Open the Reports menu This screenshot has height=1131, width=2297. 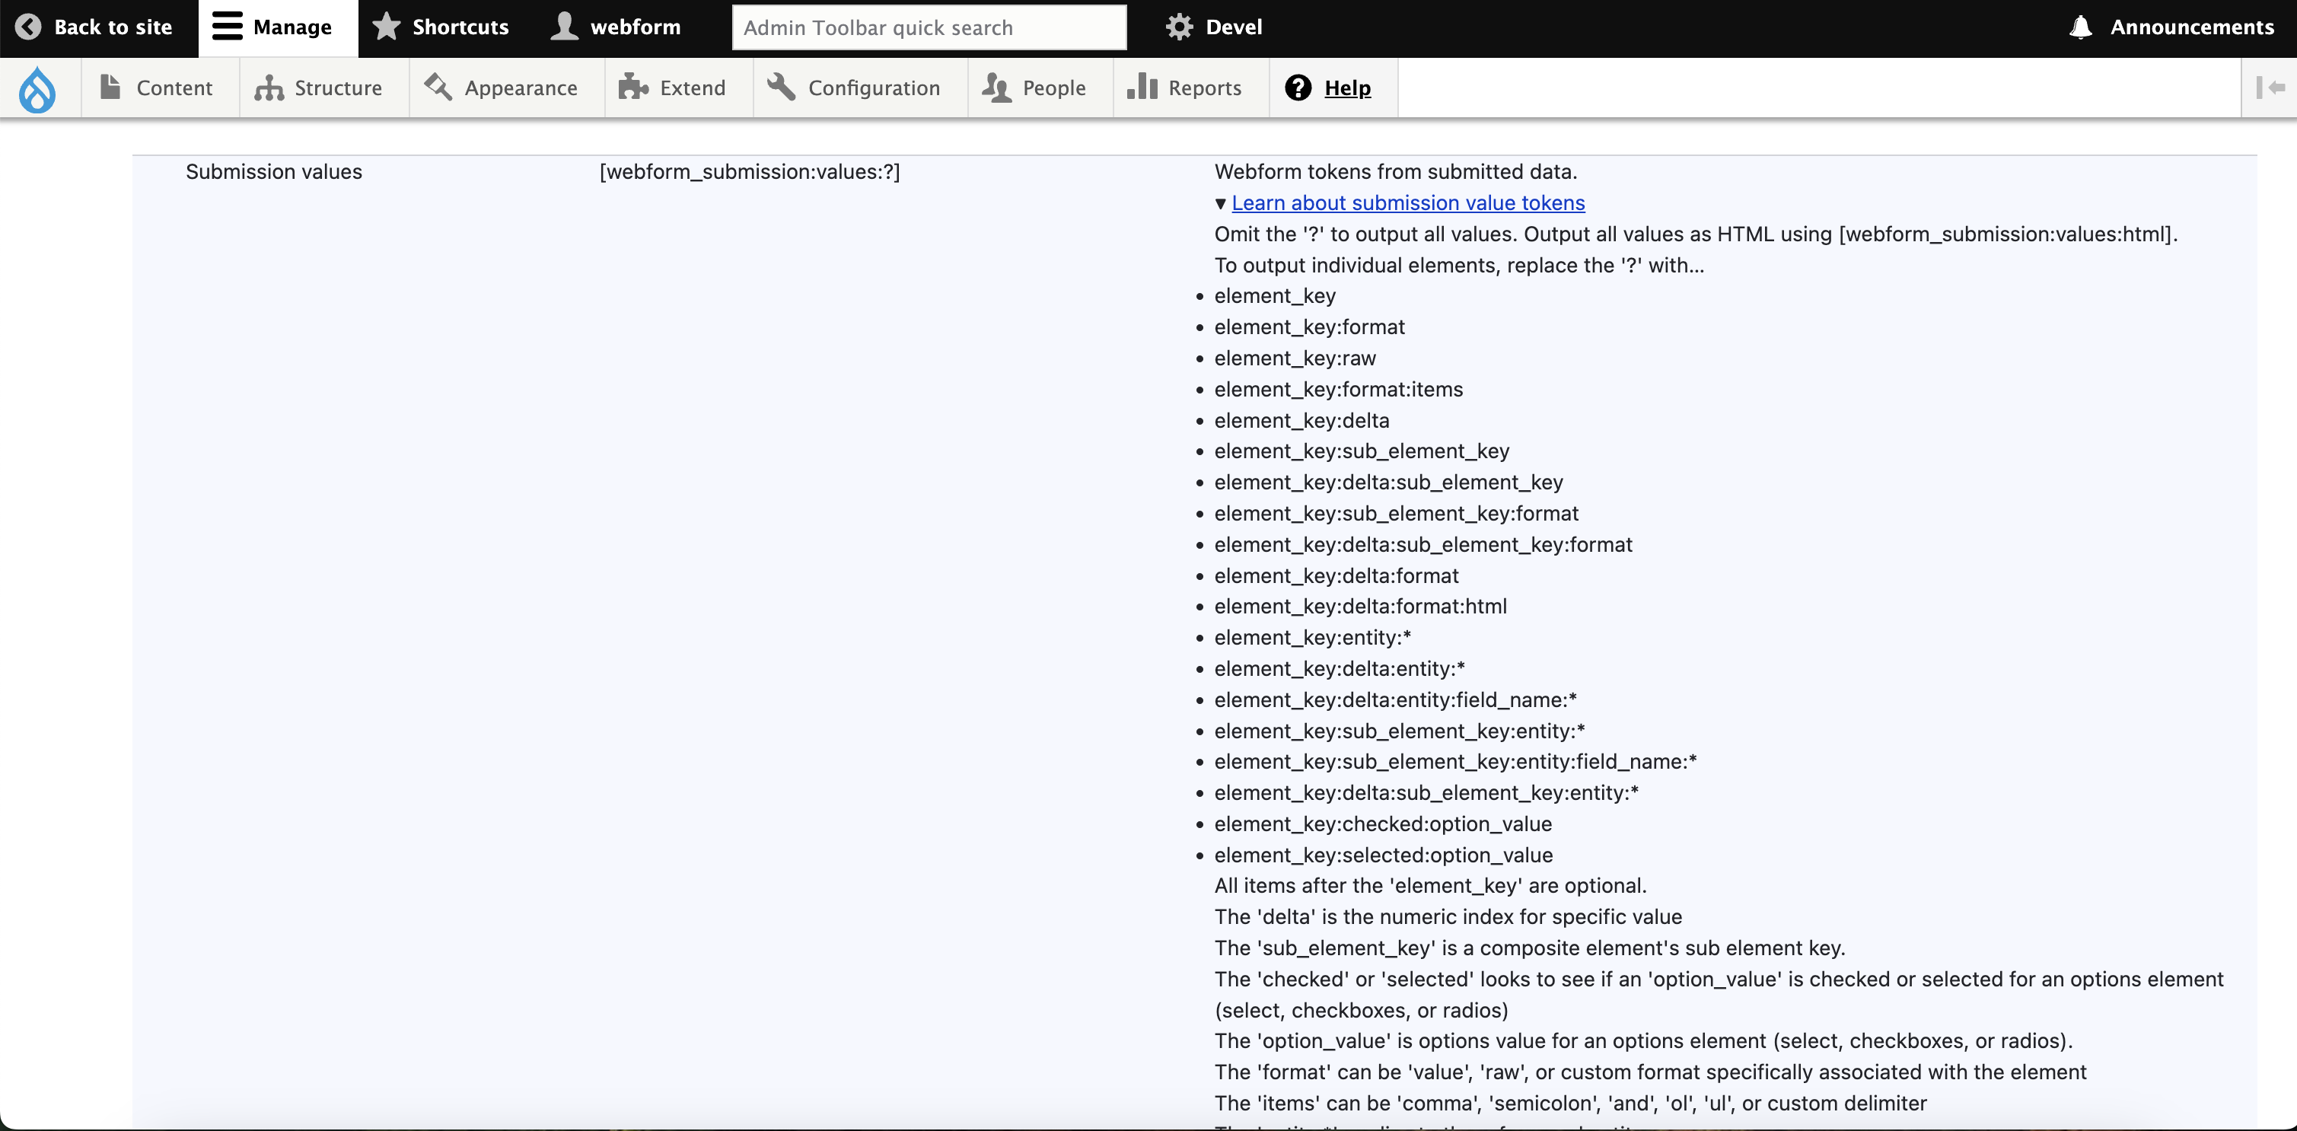coord(1185,88)
